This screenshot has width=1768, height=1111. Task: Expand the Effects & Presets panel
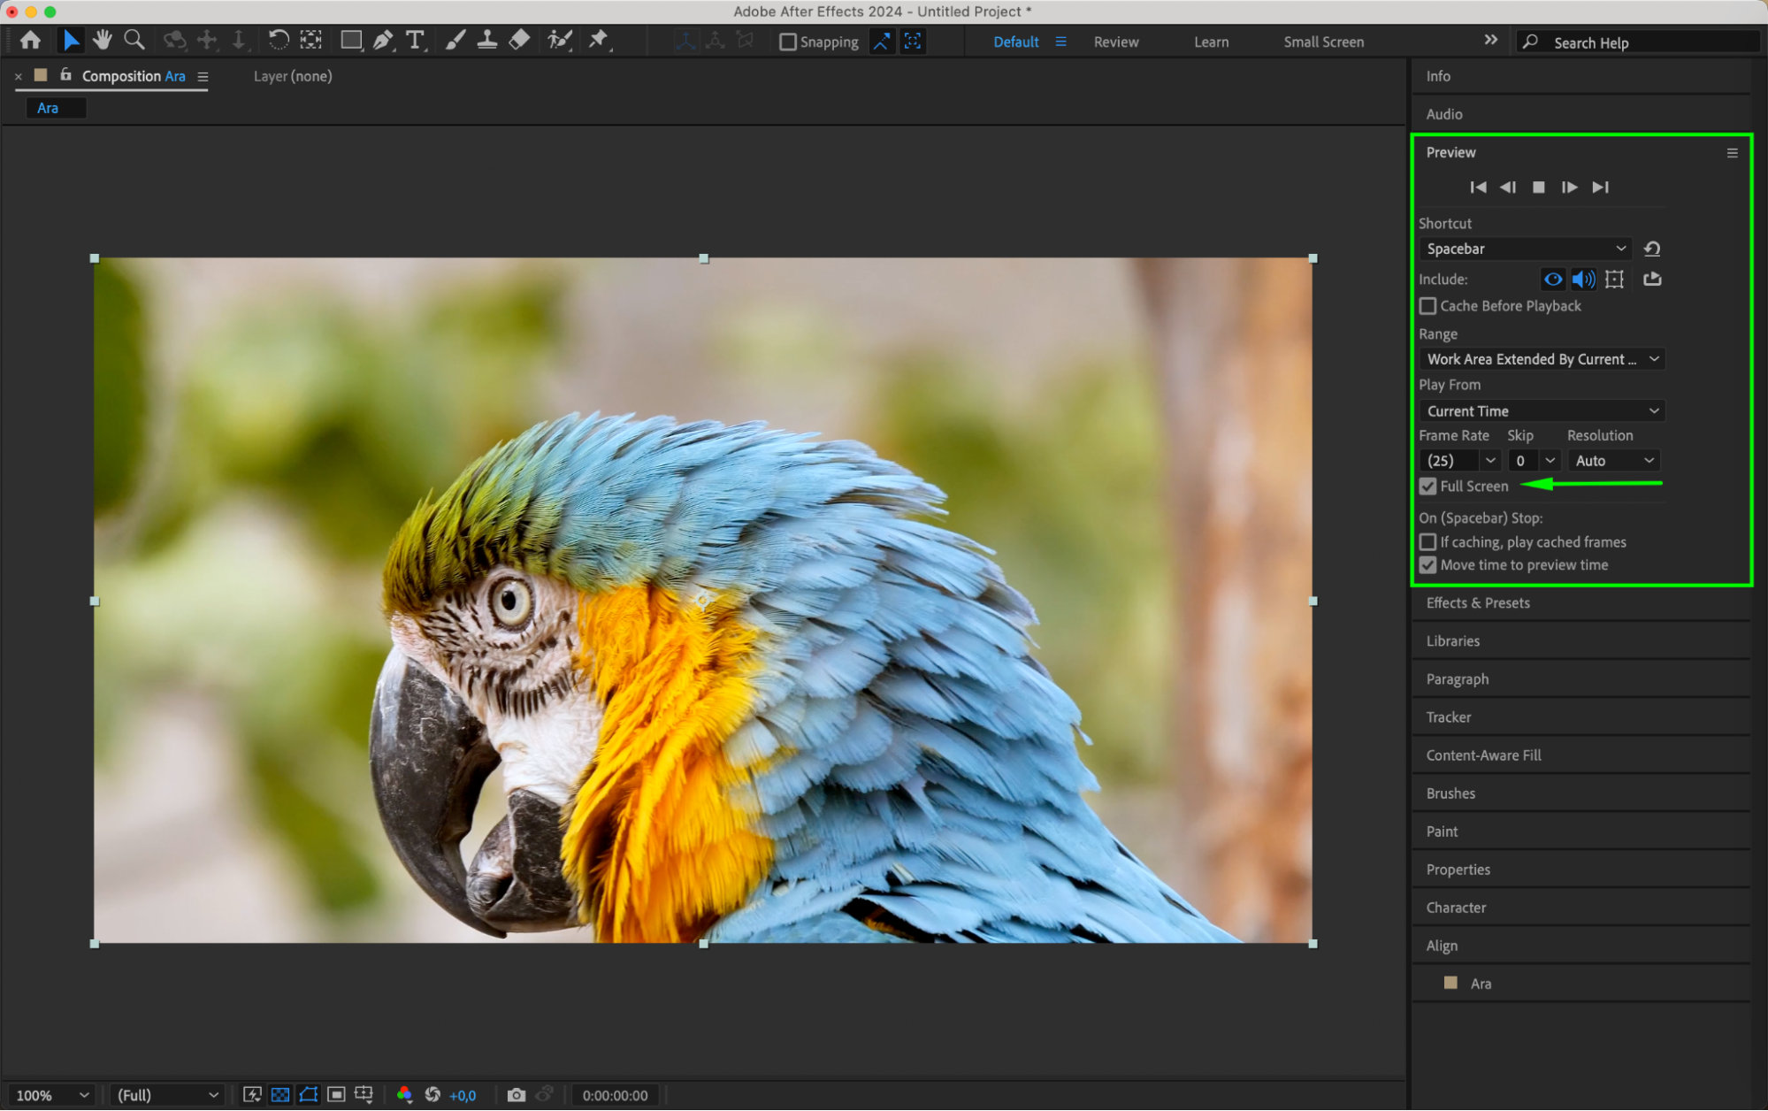click(1477, 603)
